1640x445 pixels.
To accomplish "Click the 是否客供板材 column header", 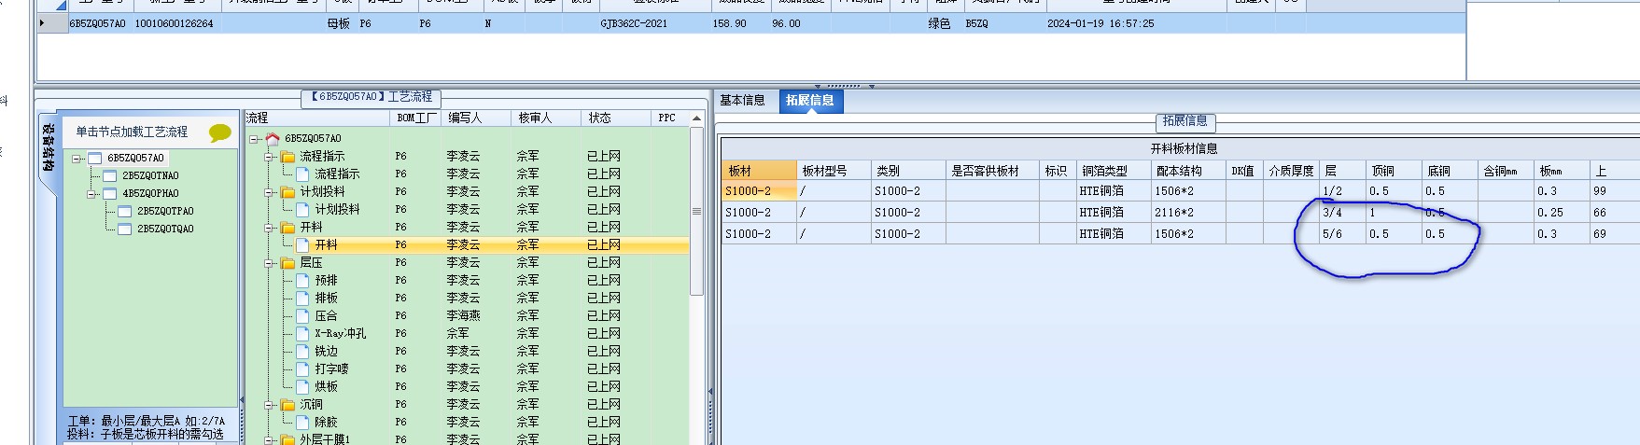I will click(992, 171).
